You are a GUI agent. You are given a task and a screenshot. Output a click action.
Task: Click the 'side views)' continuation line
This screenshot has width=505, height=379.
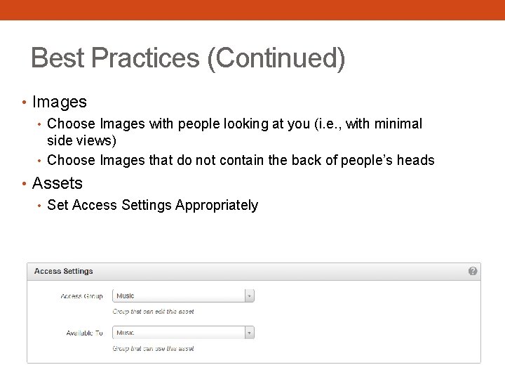click(x=81, y=140)
